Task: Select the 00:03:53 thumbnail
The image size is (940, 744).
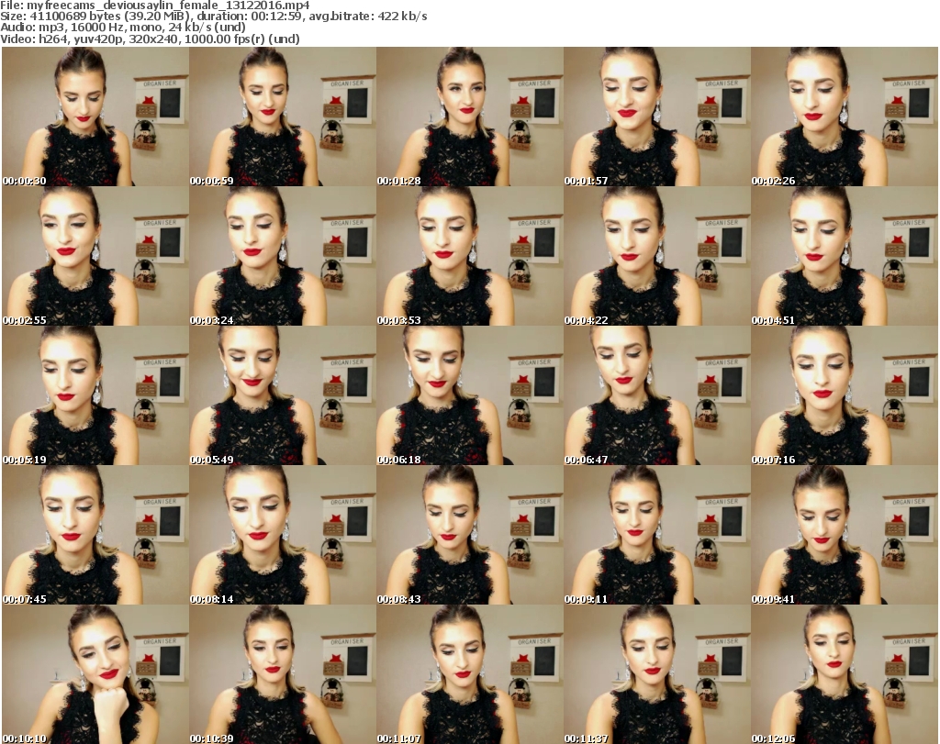Action: (x=469, y=256)
